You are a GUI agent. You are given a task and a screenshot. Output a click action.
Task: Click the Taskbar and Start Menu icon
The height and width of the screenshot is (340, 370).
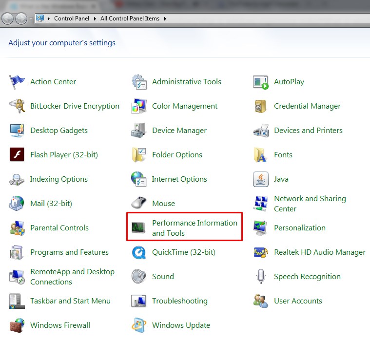(x=17, y=301)
